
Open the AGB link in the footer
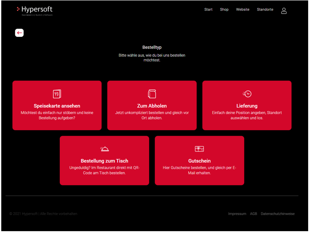coord(253,214)
